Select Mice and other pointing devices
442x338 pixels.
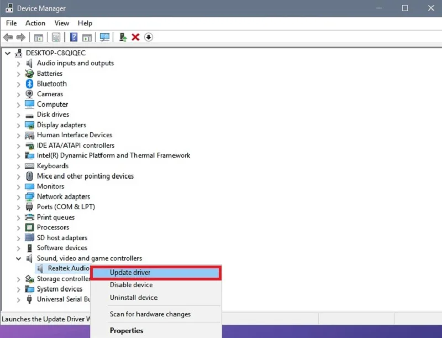(85, 176)
